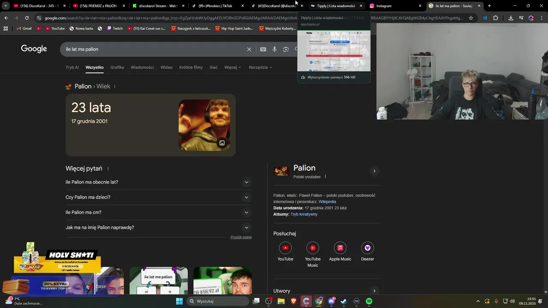Click the Windows taskbar Wyszukaj search box

click(x=218, y=301)
